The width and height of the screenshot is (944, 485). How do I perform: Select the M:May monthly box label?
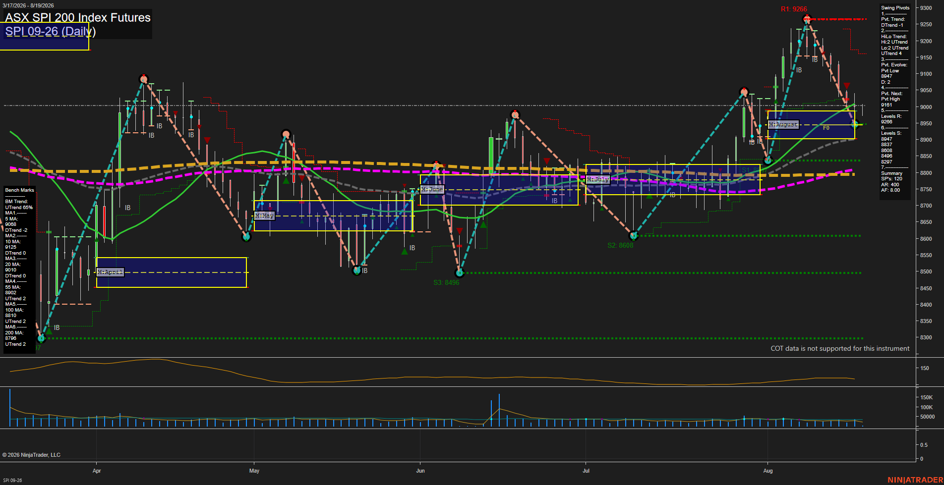point(264,216)
